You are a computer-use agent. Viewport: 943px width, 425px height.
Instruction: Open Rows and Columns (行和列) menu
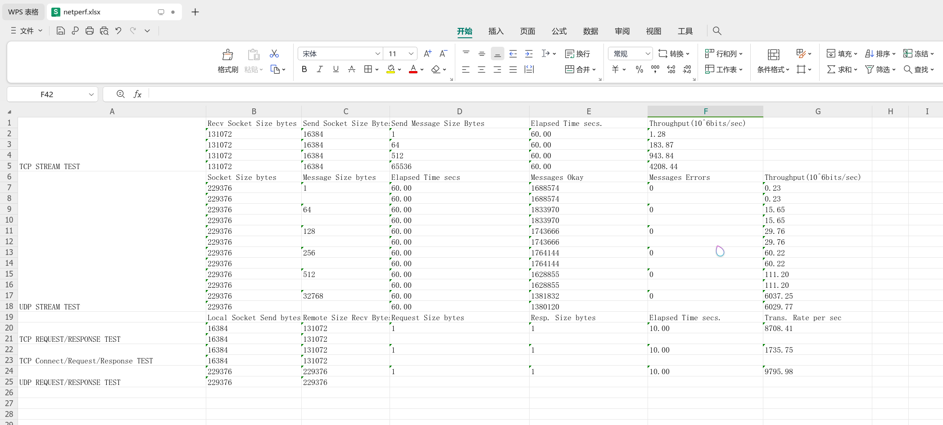(724, 54)
